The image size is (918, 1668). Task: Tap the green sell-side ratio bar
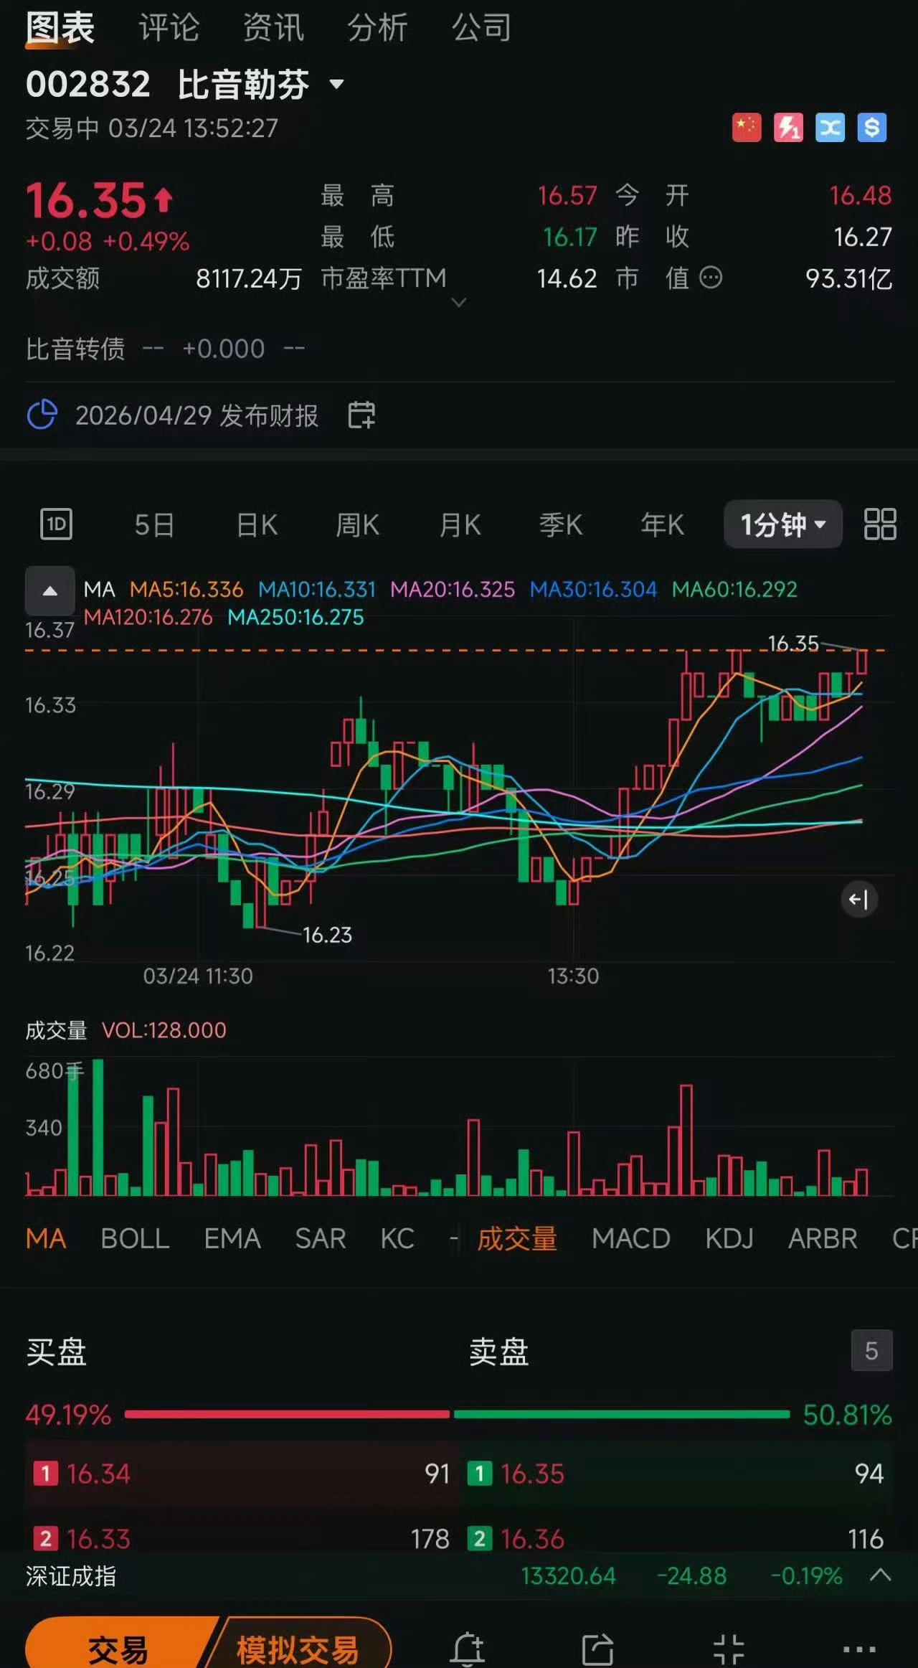[622, 1414]
